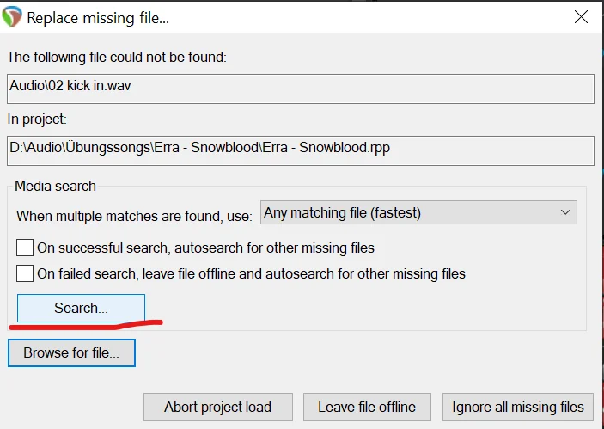The image size is (604, 429).
Task: Click "The following file could not be found:" label
Action: (117, 58)
